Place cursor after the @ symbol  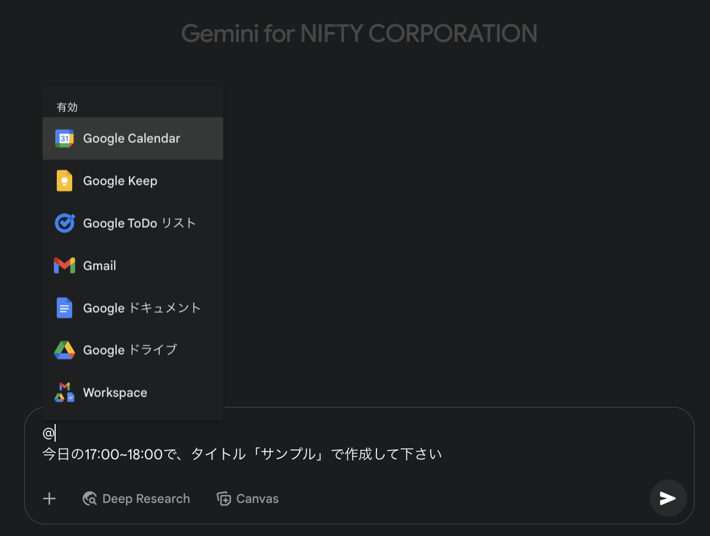pos(56,433)
